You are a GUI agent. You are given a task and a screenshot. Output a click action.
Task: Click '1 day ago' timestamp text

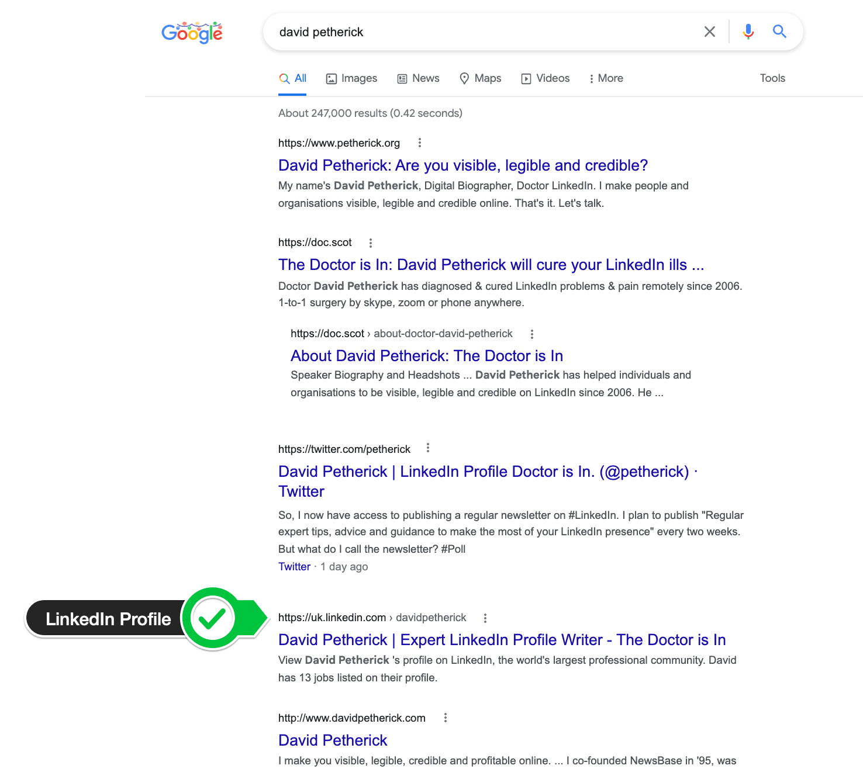click(x=344, y=567)
